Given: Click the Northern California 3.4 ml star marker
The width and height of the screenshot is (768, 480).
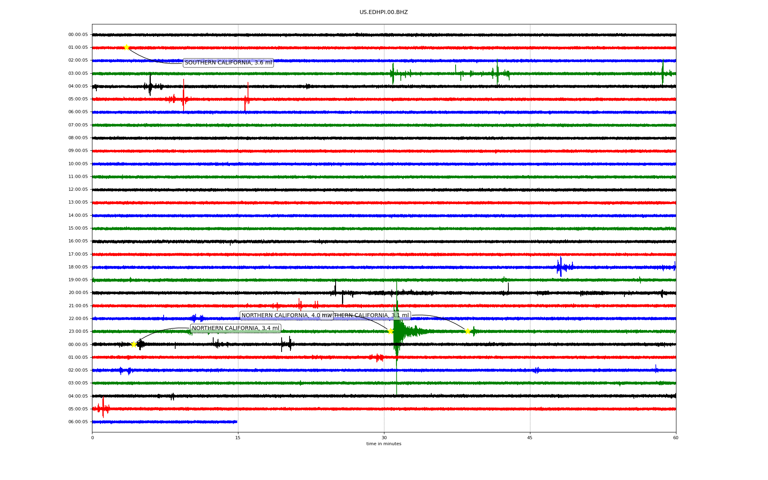Looking at the screenshot, I should (x=134, y=344).
